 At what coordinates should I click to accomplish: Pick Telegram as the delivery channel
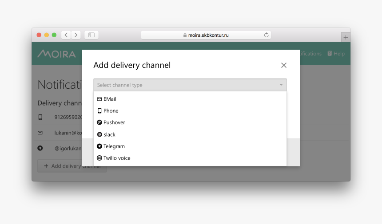[190, 146]
